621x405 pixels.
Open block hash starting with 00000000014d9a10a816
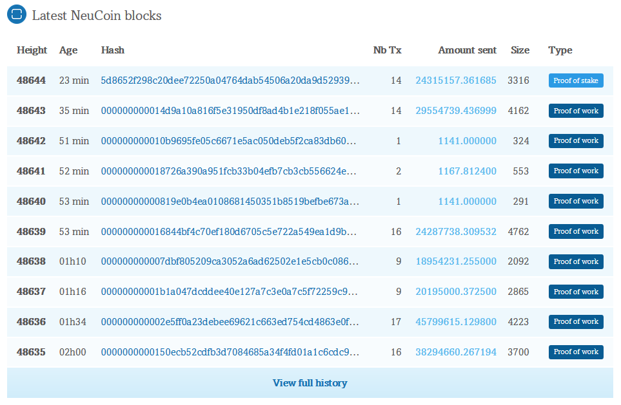(x=230, y=111)
